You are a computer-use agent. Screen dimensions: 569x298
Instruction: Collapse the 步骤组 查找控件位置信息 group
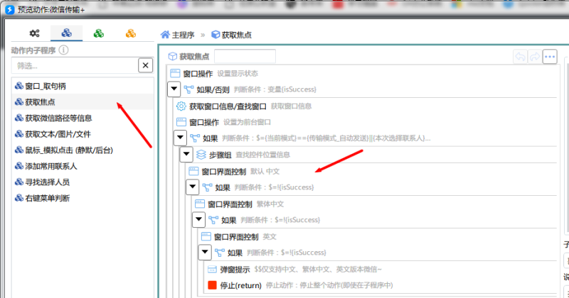coord(186,154)
